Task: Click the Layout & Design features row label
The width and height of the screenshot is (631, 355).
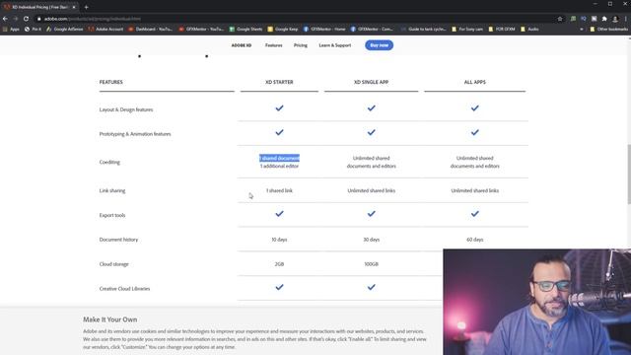Action: 126,109
